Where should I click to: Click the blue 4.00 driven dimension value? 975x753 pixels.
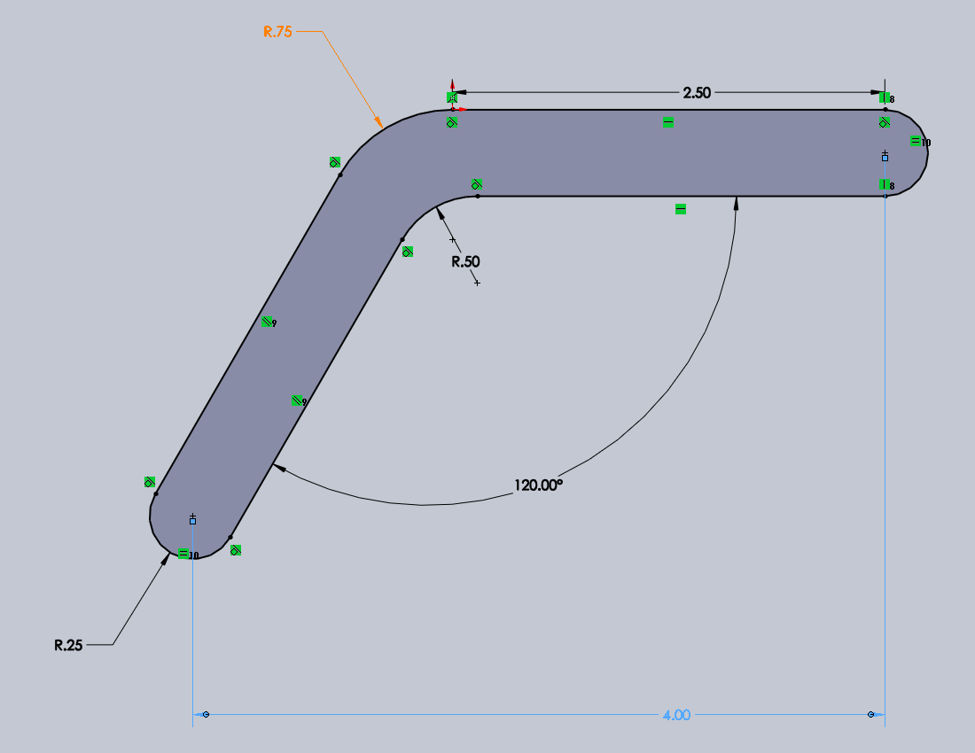point(676,715)
